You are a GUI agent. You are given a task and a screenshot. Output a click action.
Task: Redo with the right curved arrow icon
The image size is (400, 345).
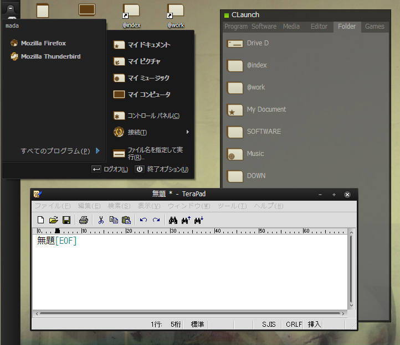point(156,220)
